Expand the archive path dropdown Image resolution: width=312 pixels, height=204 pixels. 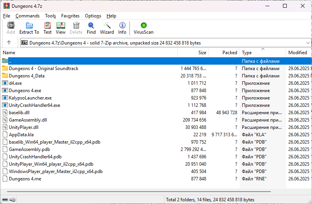tap(308, 43)
